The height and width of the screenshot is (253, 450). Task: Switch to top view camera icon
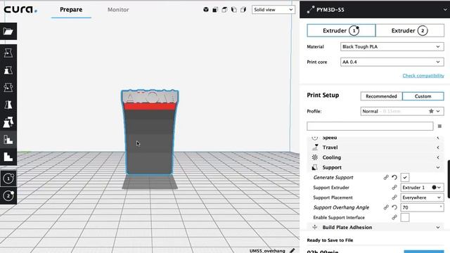click(224, 10)
